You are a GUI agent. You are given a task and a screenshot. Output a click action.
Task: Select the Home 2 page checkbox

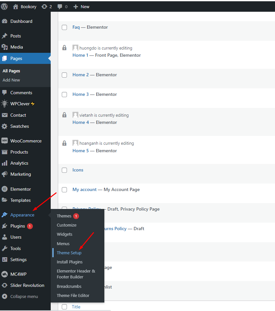tap(64, 75)
